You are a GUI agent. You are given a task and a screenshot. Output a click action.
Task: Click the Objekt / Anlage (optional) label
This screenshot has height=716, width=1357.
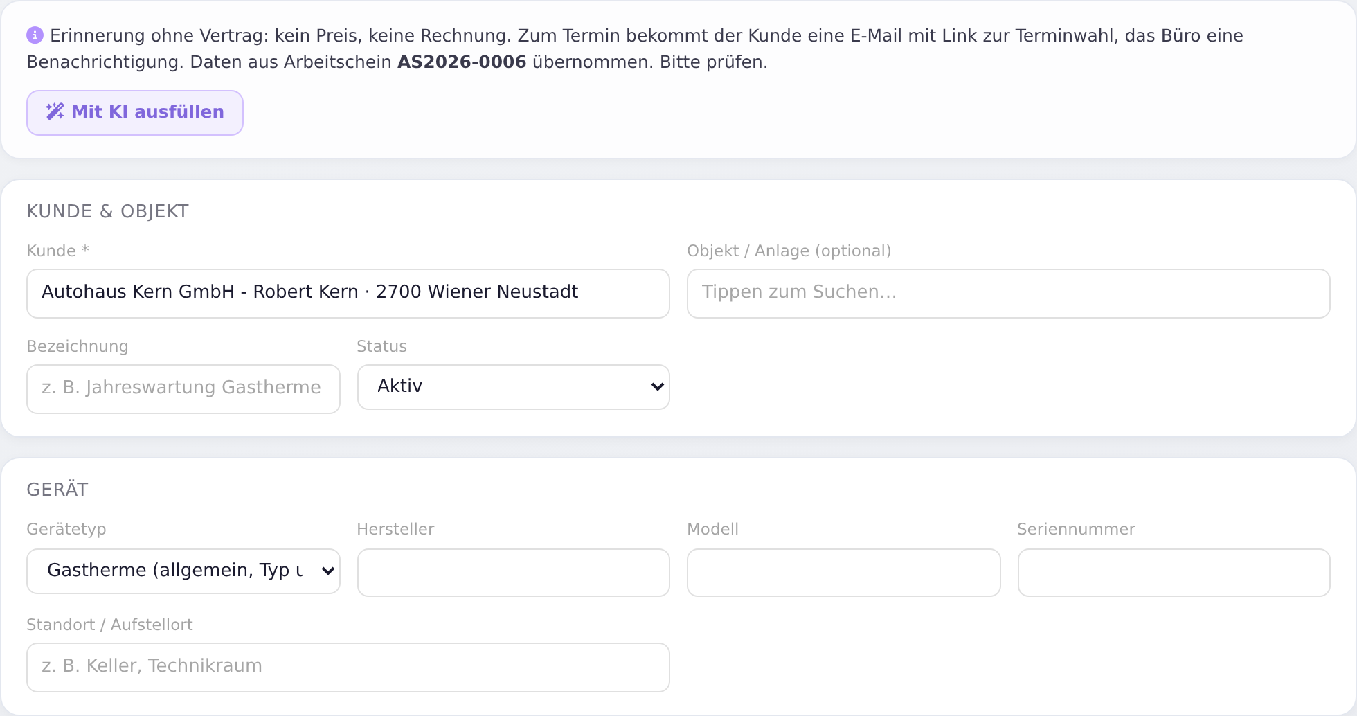pos(789,251)
